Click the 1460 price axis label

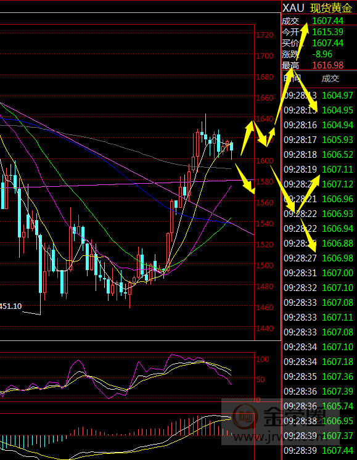point(265,308)
